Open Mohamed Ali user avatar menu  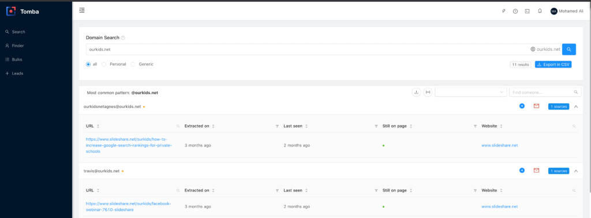(x=567, y=12)
